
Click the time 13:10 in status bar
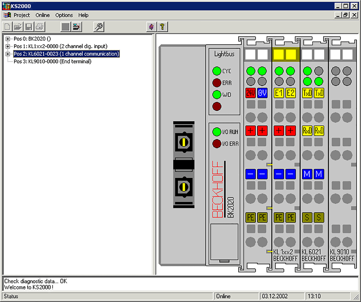(x=328, y=296)
